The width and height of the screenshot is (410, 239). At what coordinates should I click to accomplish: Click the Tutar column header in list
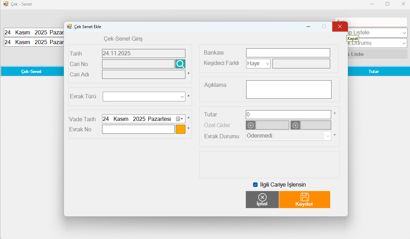374,72
